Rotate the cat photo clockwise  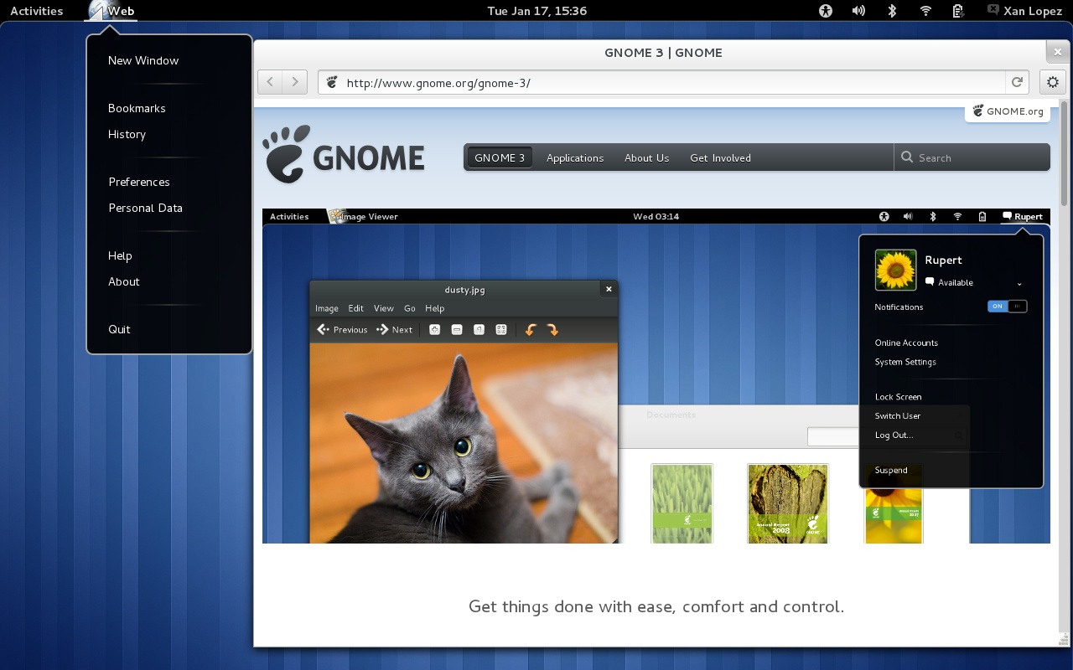pos(553,329)
